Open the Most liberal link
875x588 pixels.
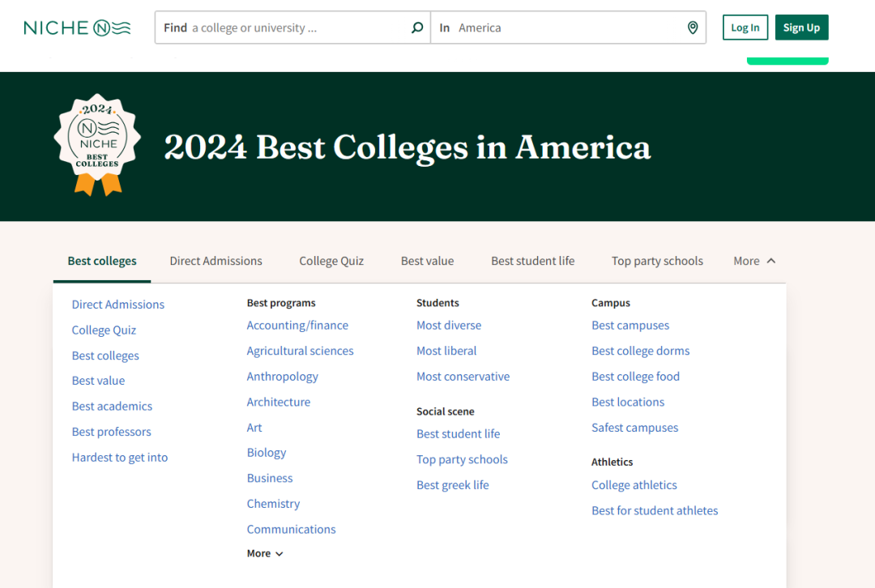point(446,351)
